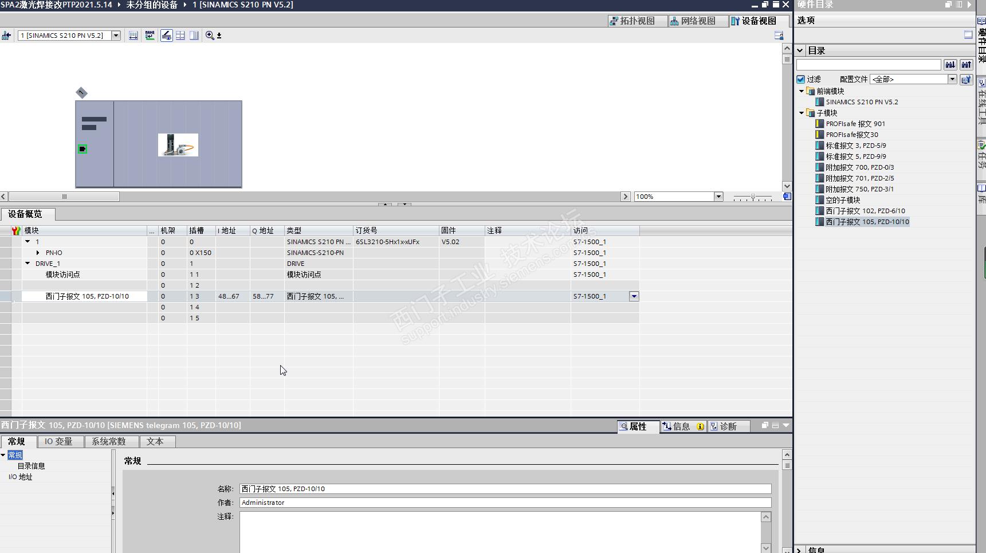Click the overview navigation icon beside zoom slider
The width and height of the screenshot is (986, 553).
click(787, 197)
